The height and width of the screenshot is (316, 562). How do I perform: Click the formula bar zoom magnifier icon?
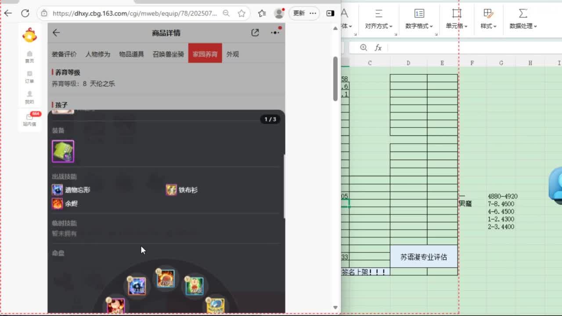tap(364, 47)
